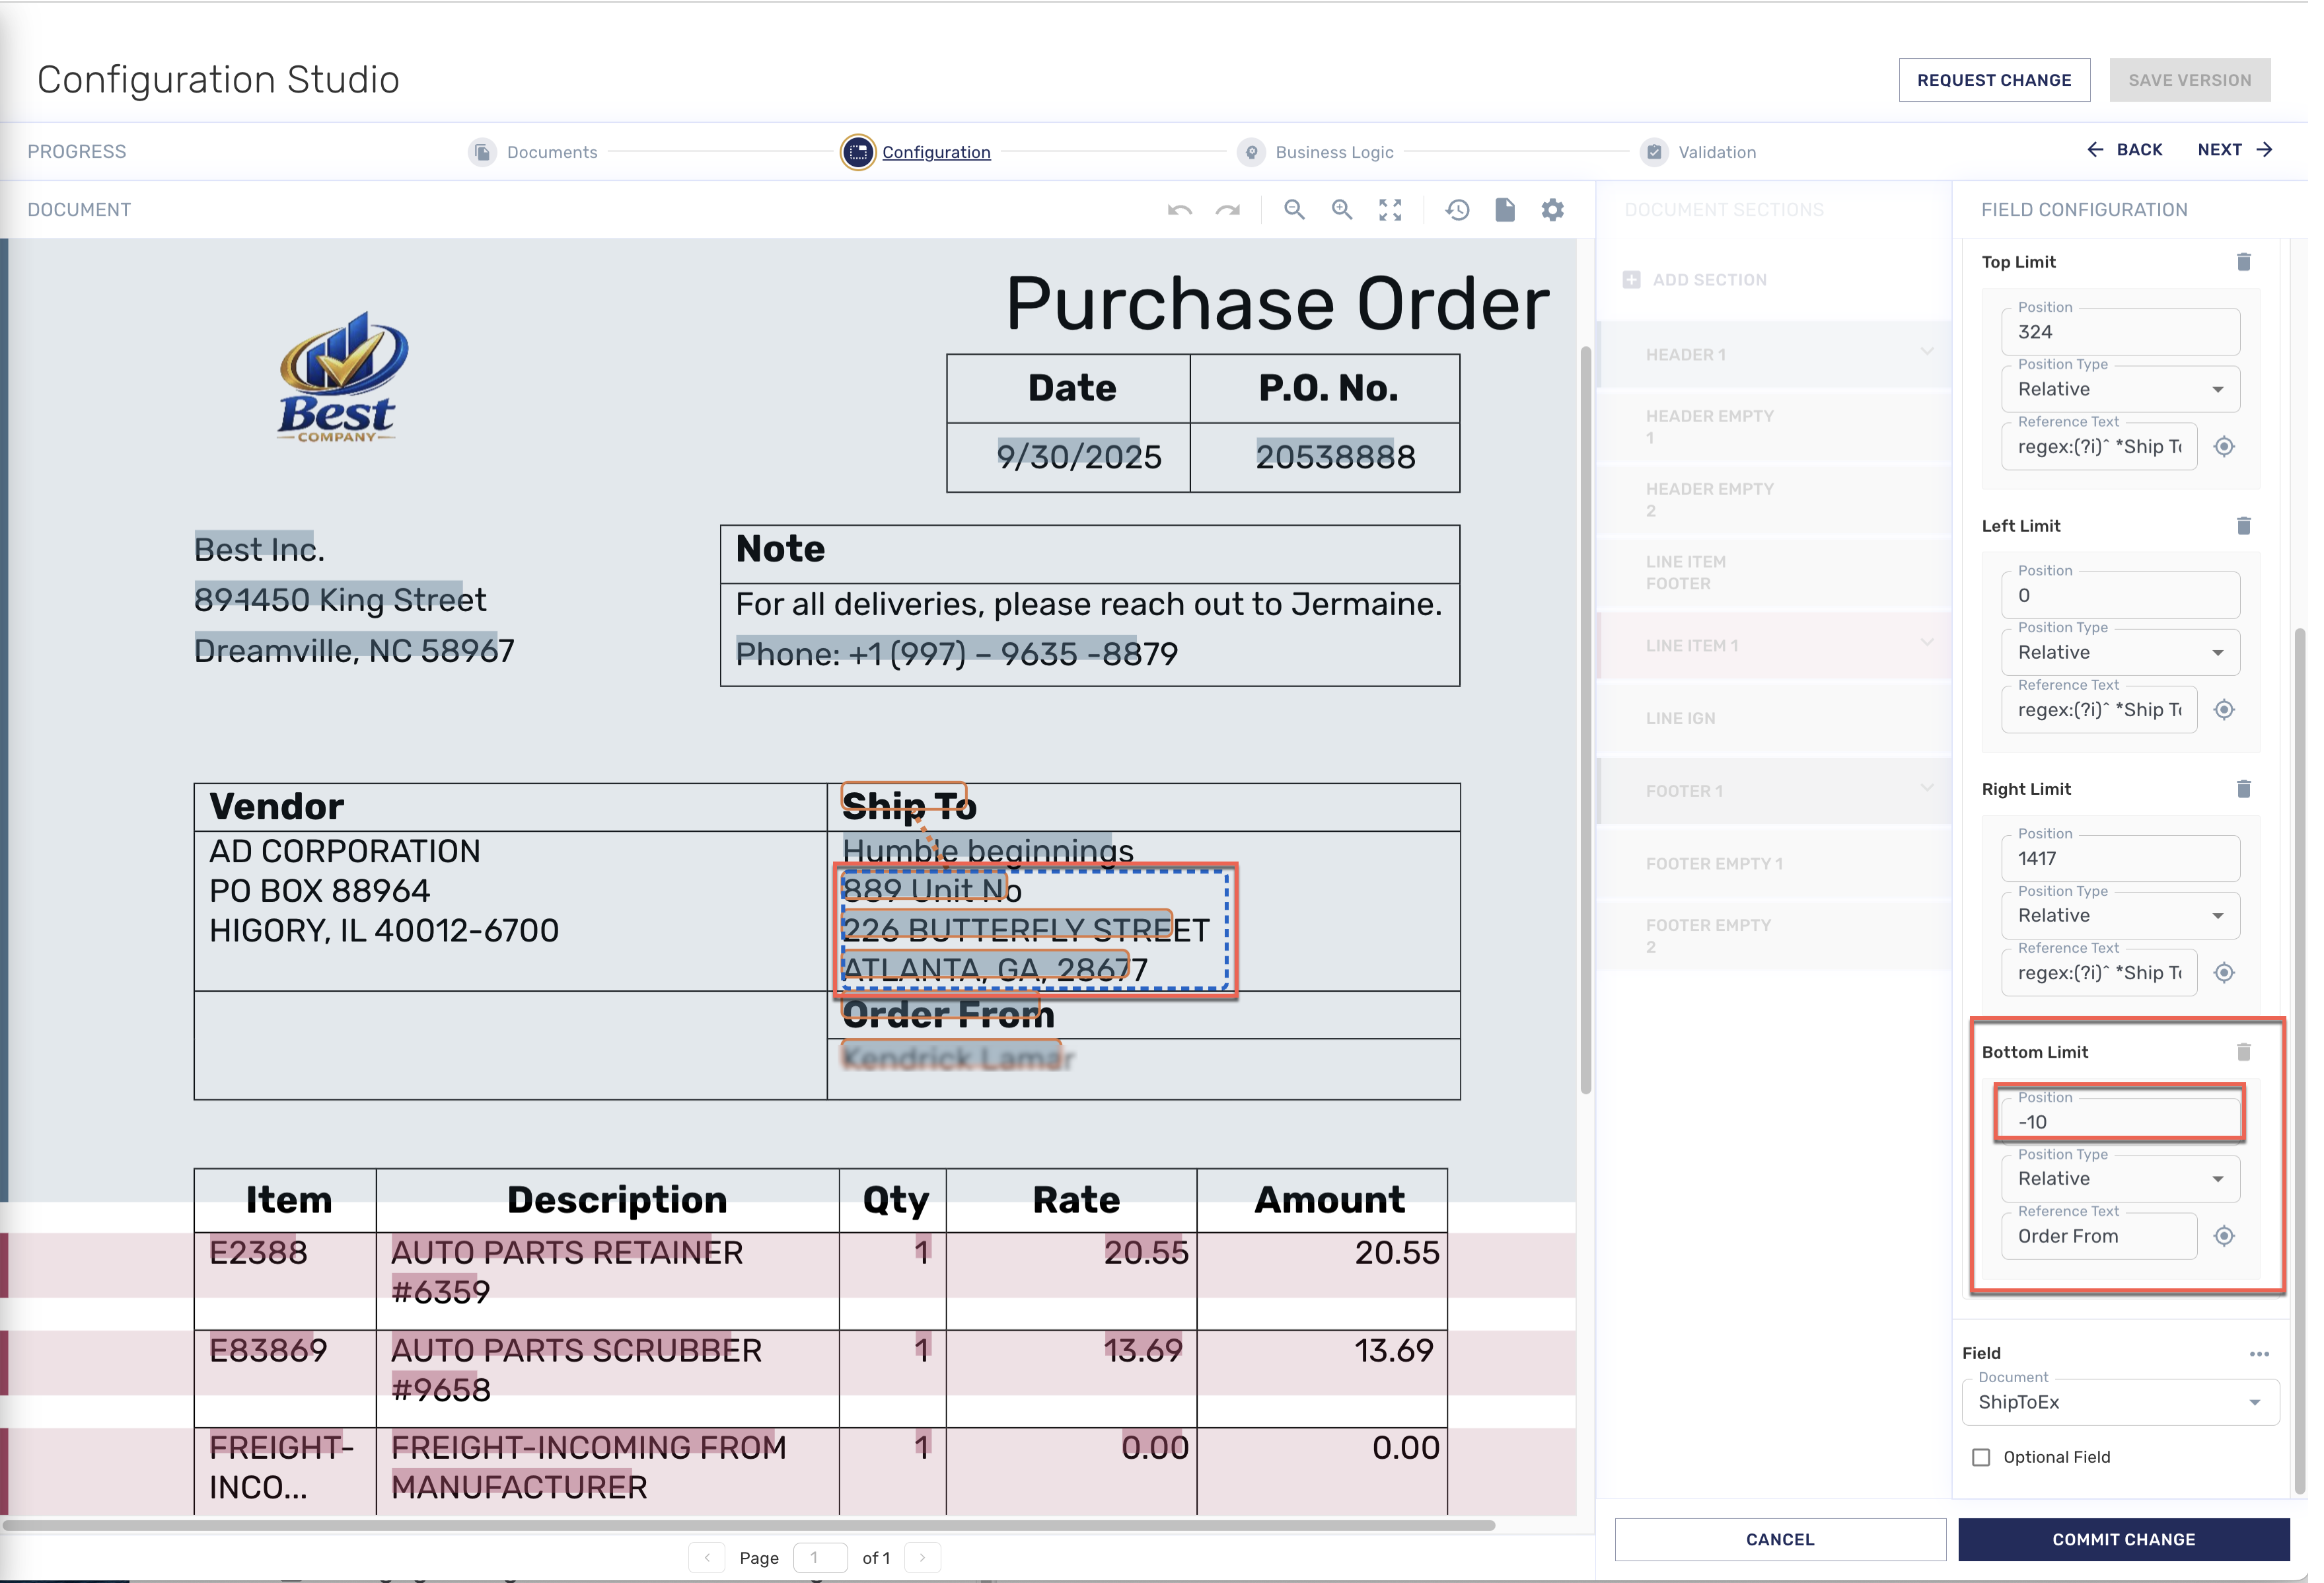Zoom out using the magnifier minus icon
The height and width of the screenshot is (1583, 2324).
point(1294,210)
